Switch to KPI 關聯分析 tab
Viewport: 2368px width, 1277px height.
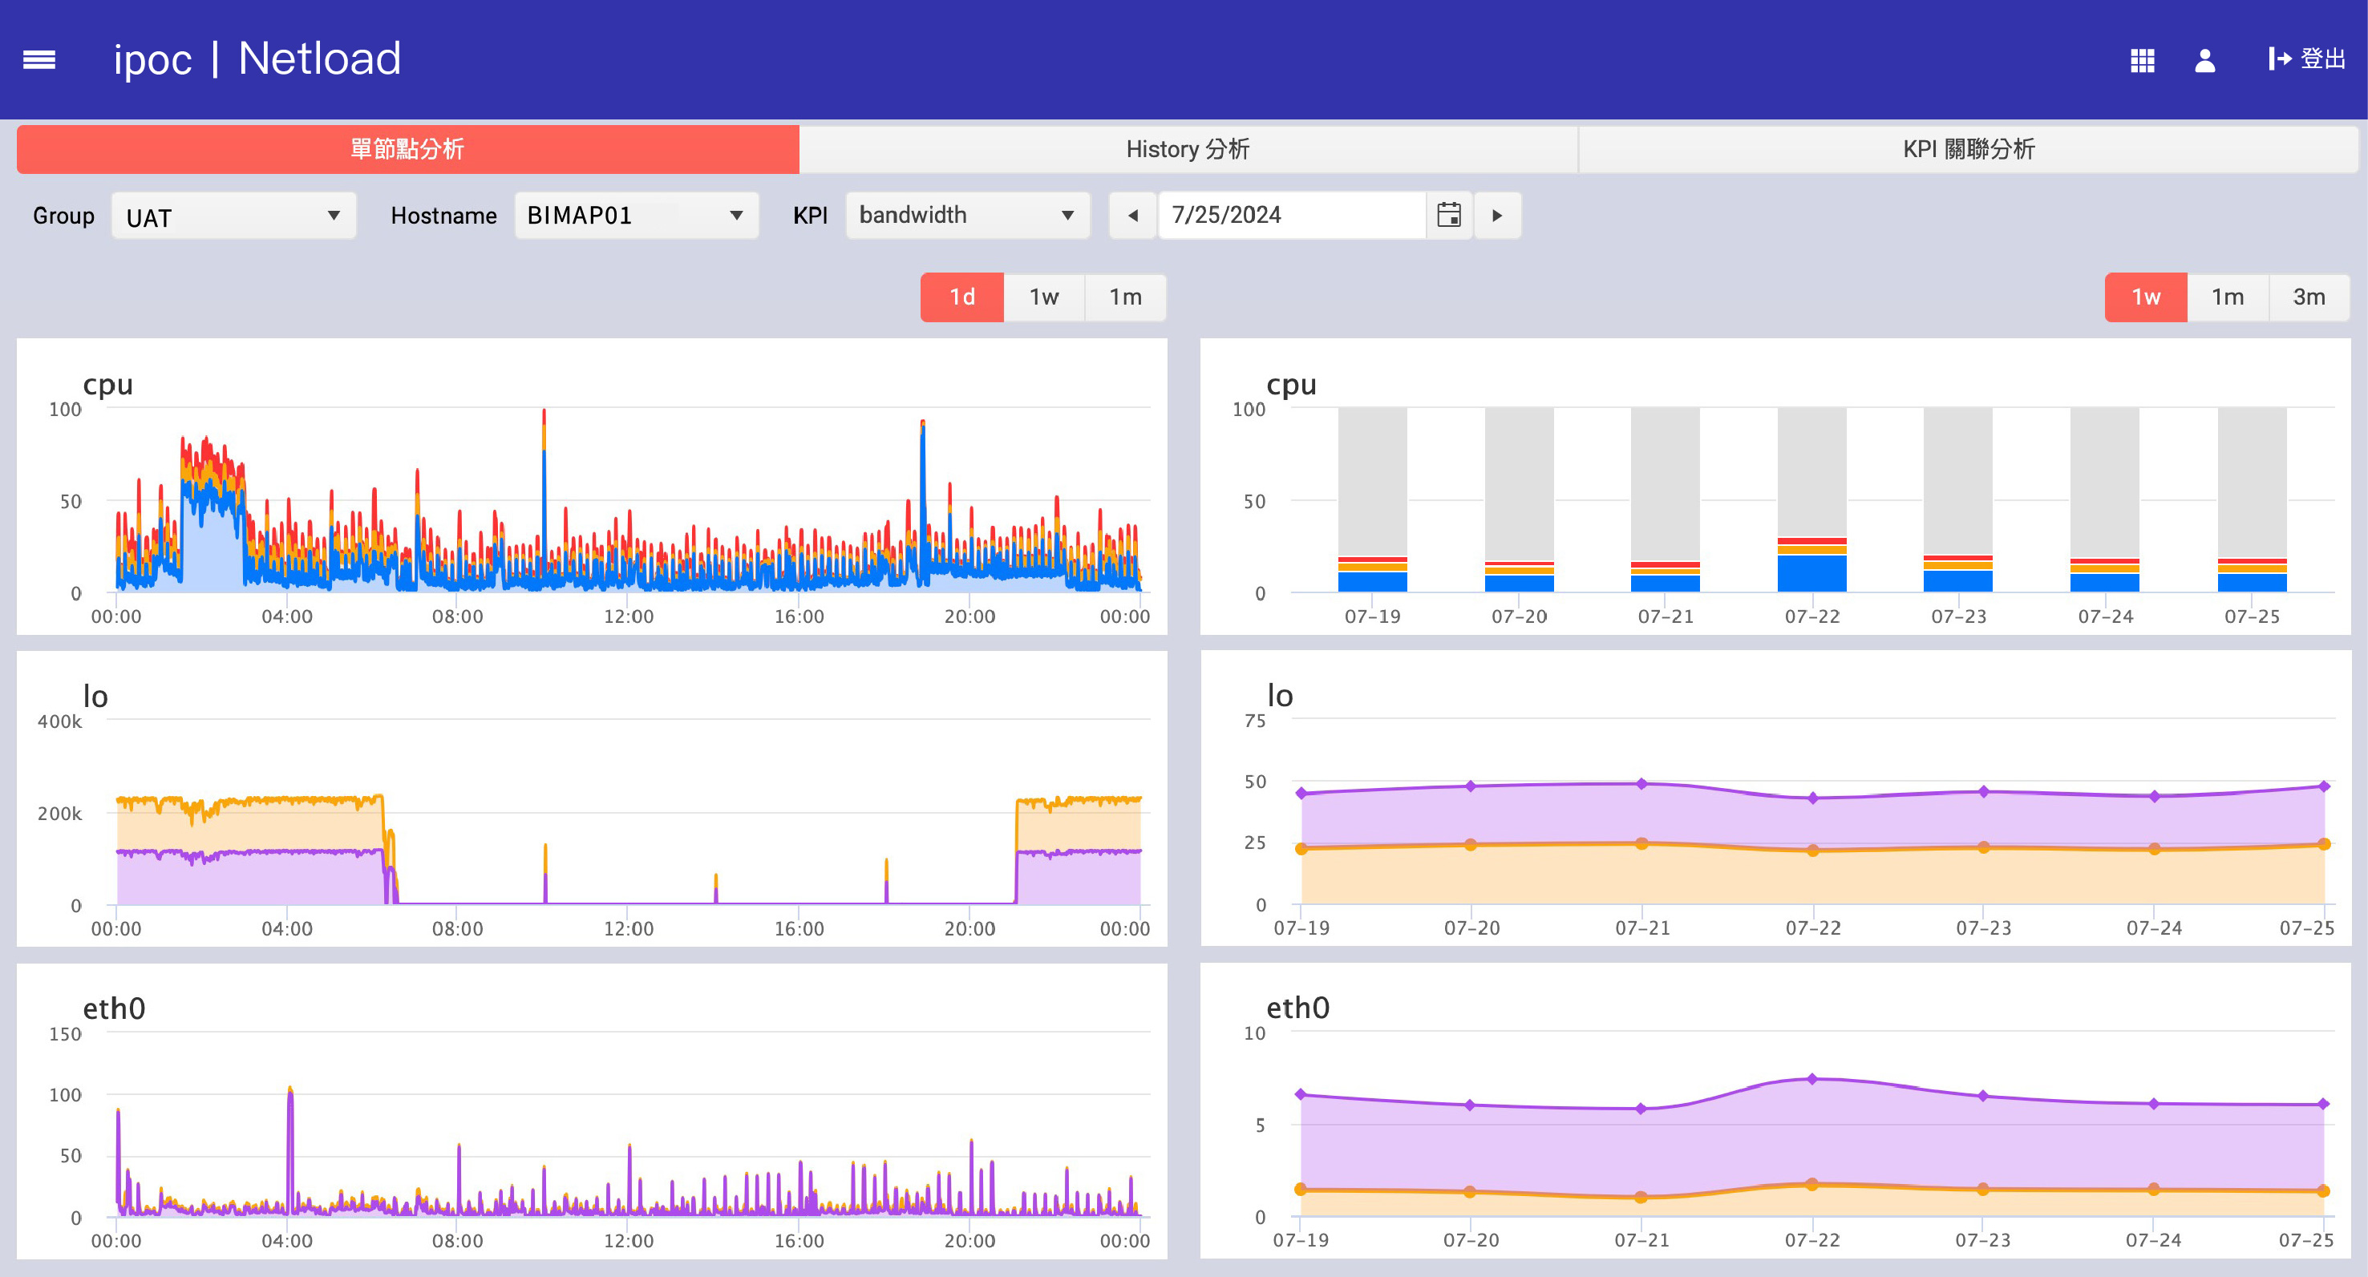pyautogui.click(x=1968, y=149)
